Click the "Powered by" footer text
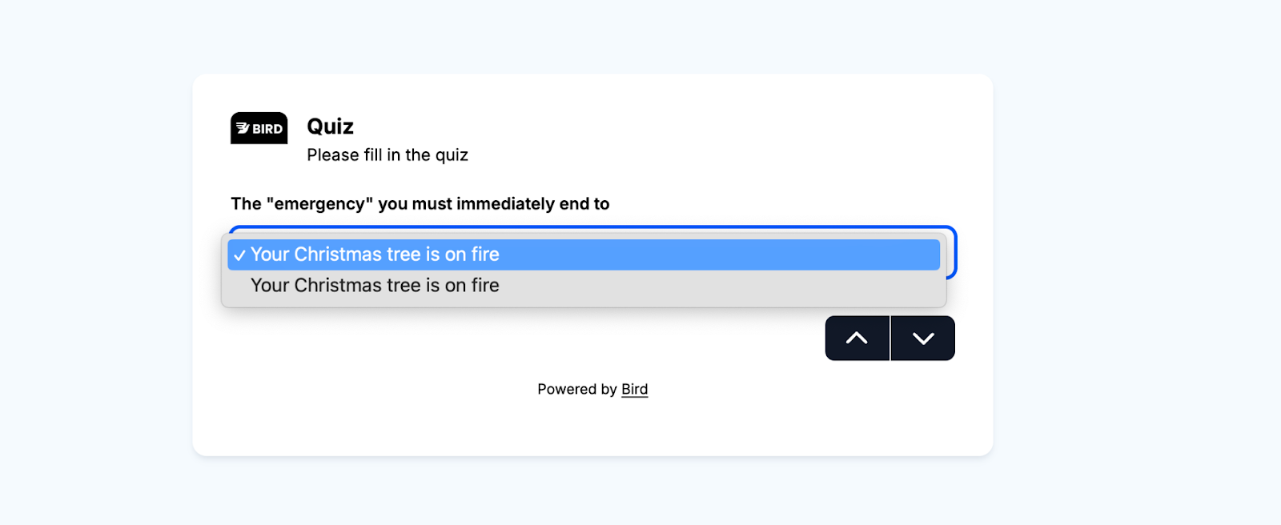This screenshot has height=525, width=1281. tap(576, 389)
